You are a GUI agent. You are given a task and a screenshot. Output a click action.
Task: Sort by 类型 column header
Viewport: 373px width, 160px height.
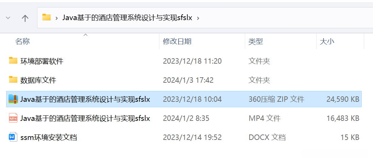pyautogui.click(x=255, y=42)
